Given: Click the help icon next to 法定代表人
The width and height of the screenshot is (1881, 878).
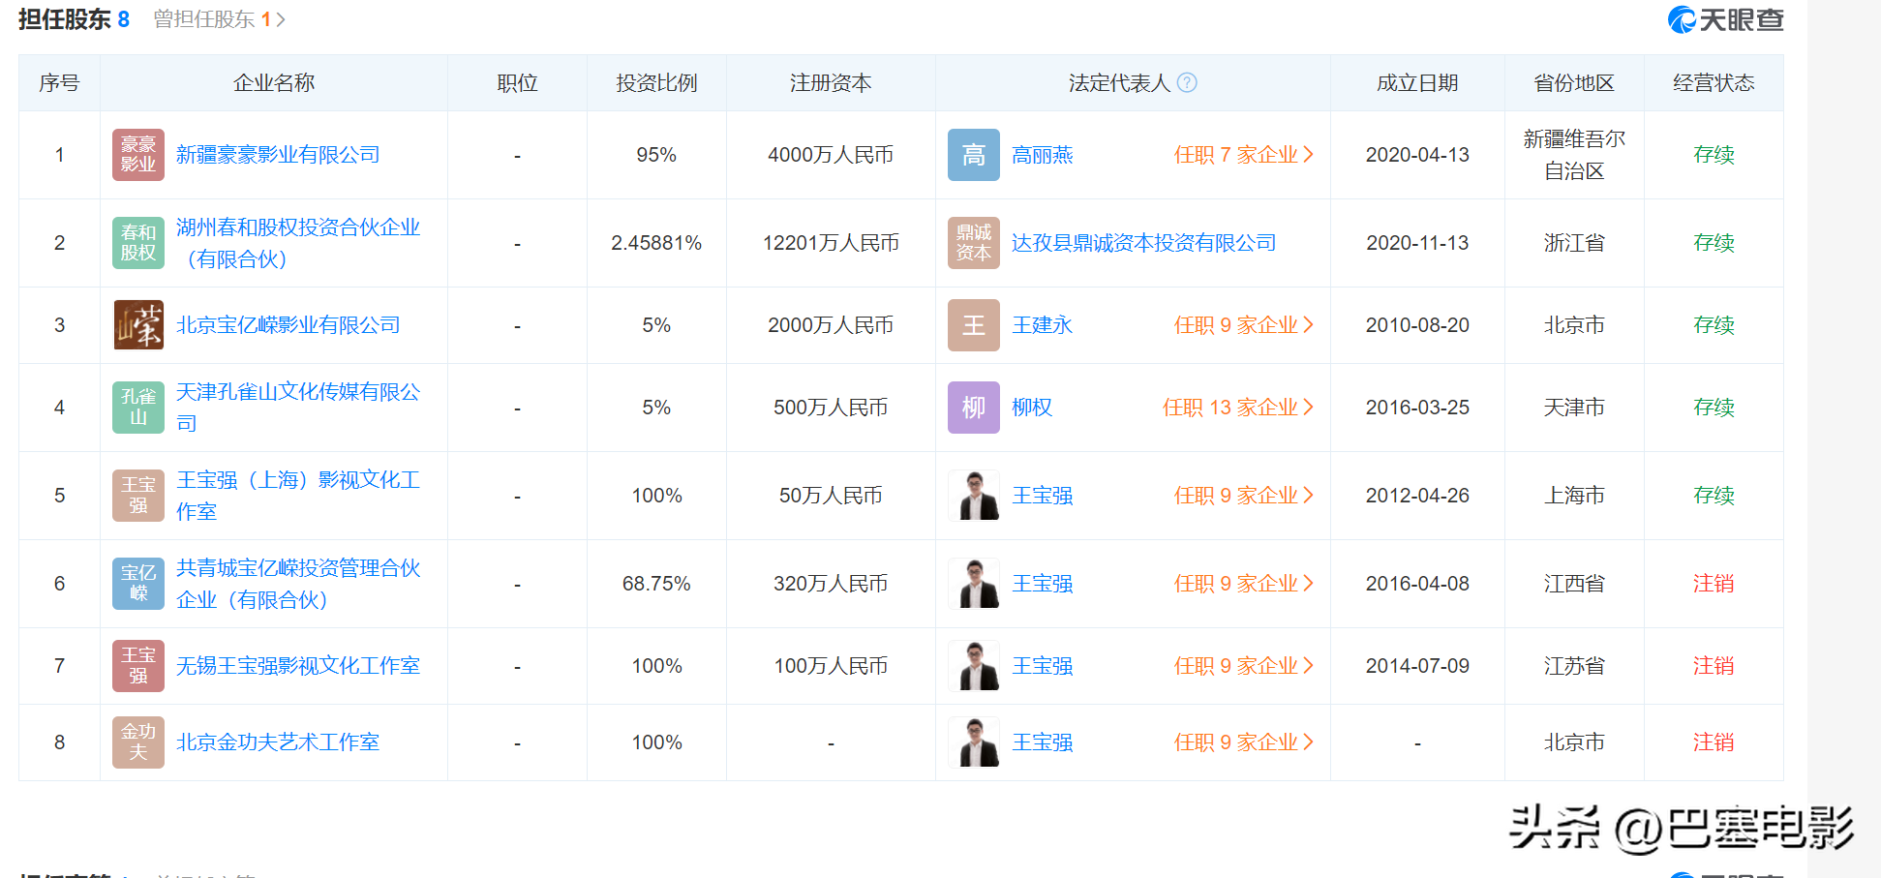Looking at the screenshot, I should [x=1187, y=83].
